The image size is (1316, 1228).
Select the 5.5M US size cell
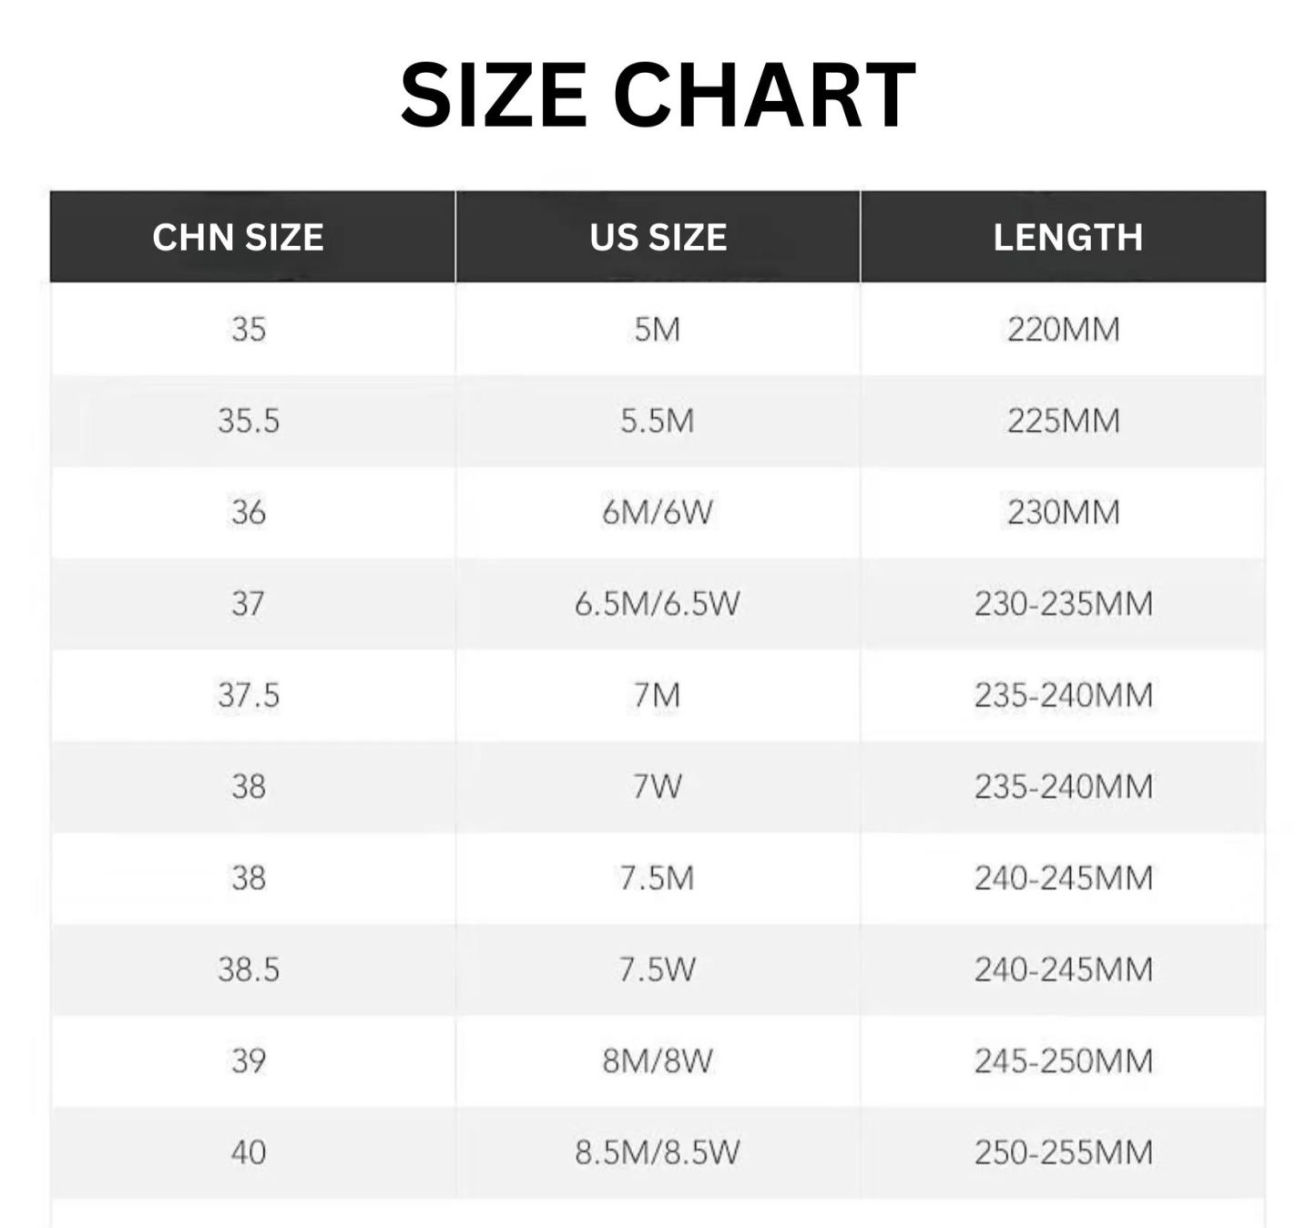pos(658,421)
